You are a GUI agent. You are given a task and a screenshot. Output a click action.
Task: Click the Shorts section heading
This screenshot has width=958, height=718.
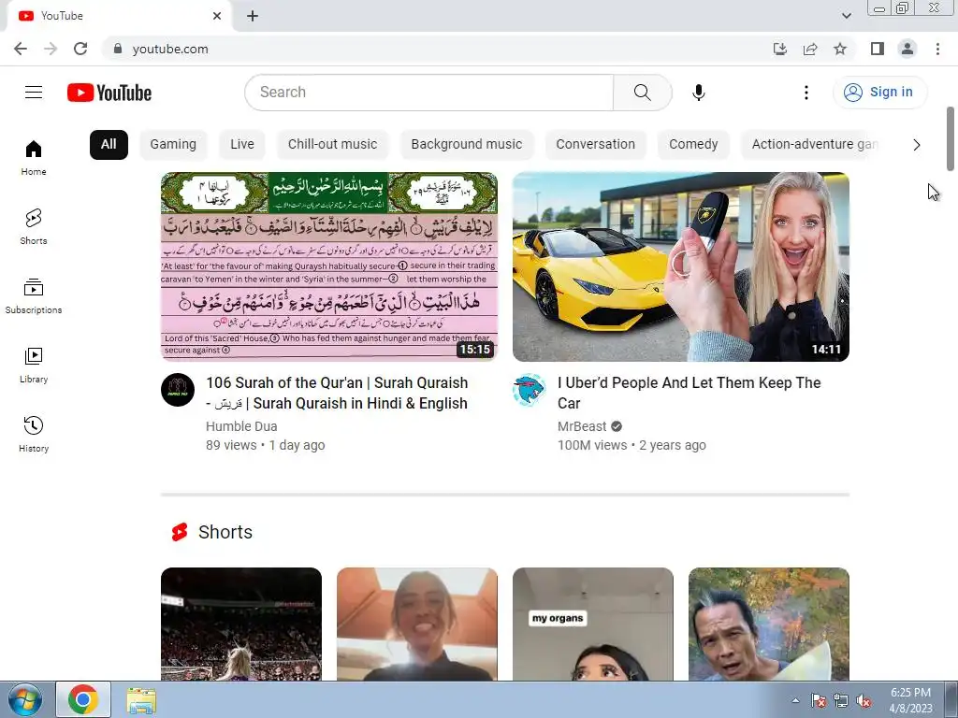click(x=225, y=532)
